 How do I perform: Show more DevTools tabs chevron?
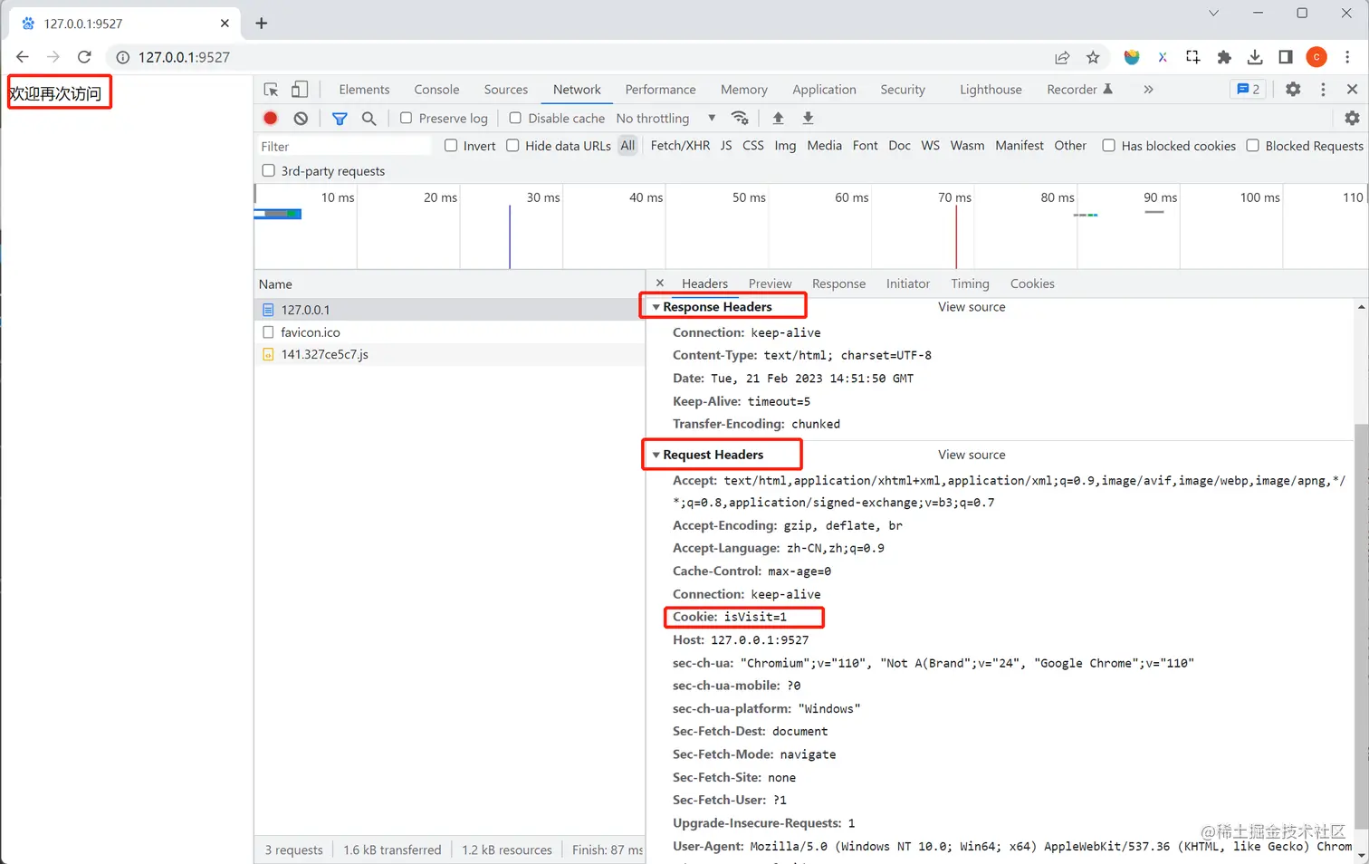click(x=1148, y=90)
